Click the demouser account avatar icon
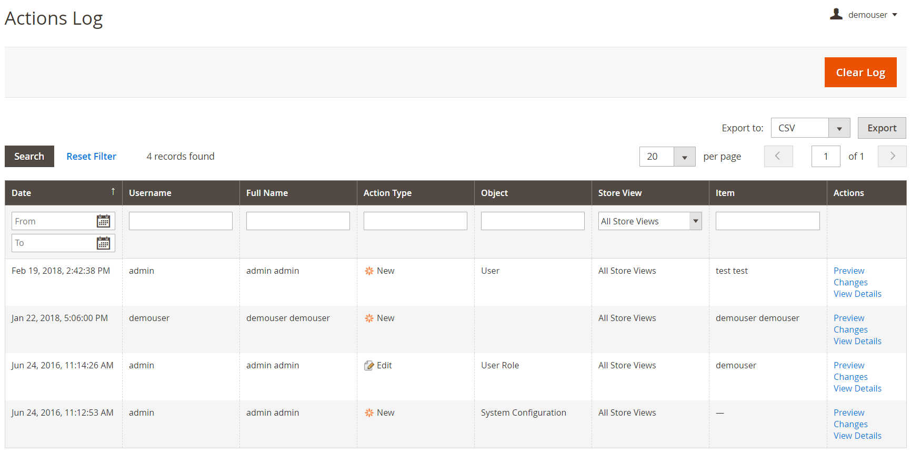The image size is (911, 454). (x=836, y=14)
